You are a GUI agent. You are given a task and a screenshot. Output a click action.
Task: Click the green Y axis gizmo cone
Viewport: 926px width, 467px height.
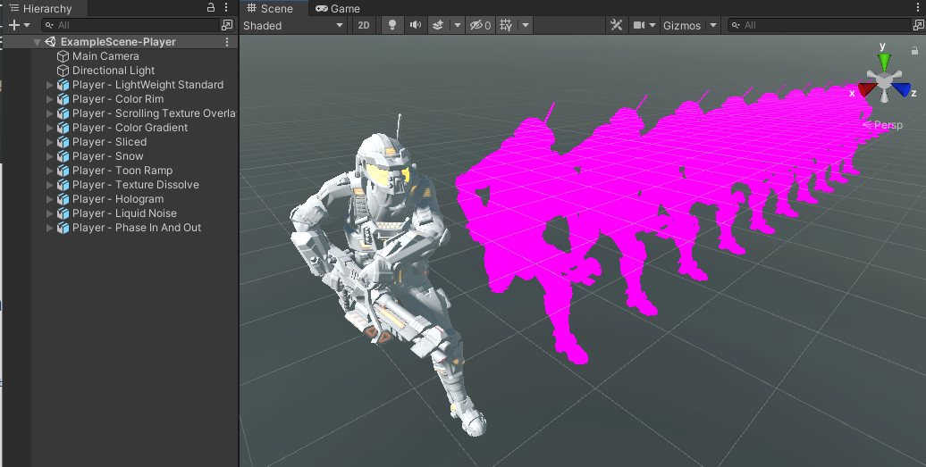(884, 61)
